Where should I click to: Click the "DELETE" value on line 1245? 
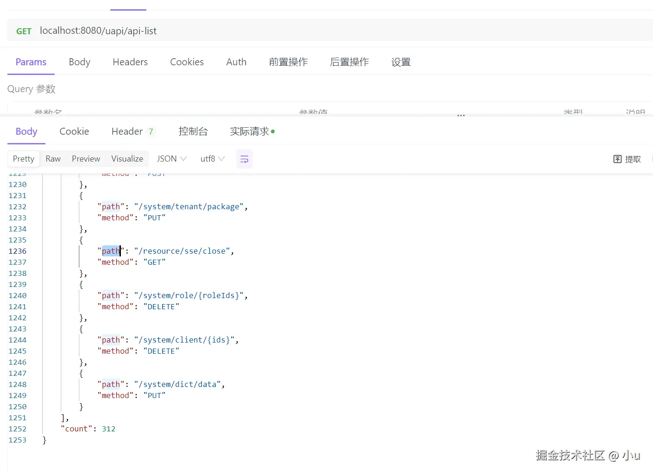(x=161, y=351)
